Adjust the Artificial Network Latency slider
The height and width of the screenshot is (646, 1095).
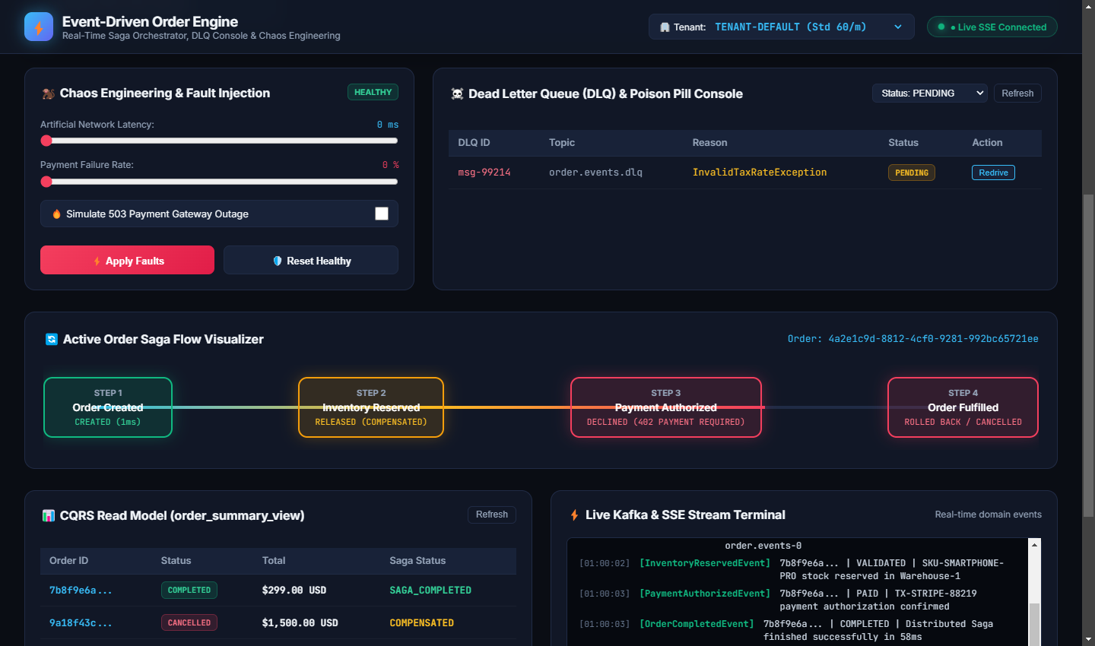tap(219, 141)
